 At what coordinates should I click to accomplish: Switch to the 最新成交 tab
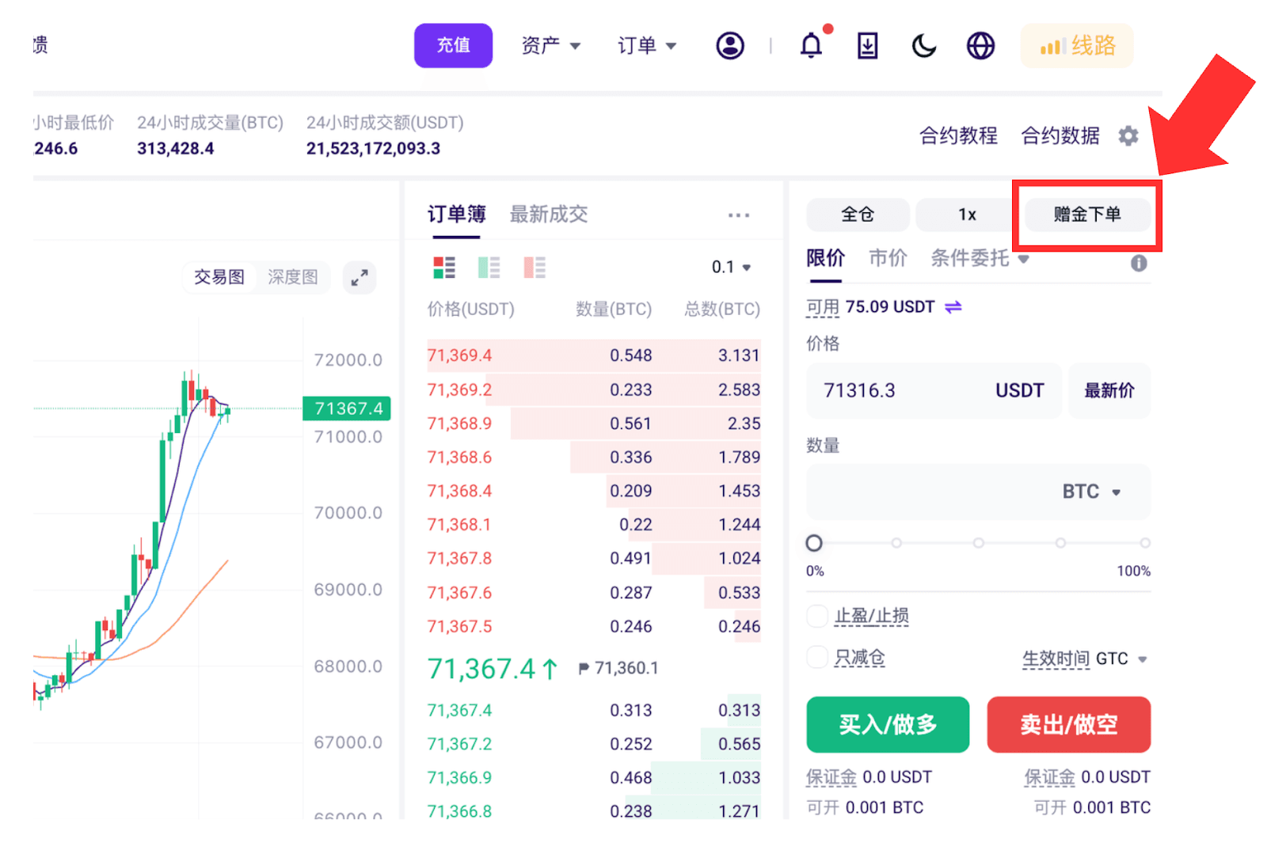tap(549, 214)
